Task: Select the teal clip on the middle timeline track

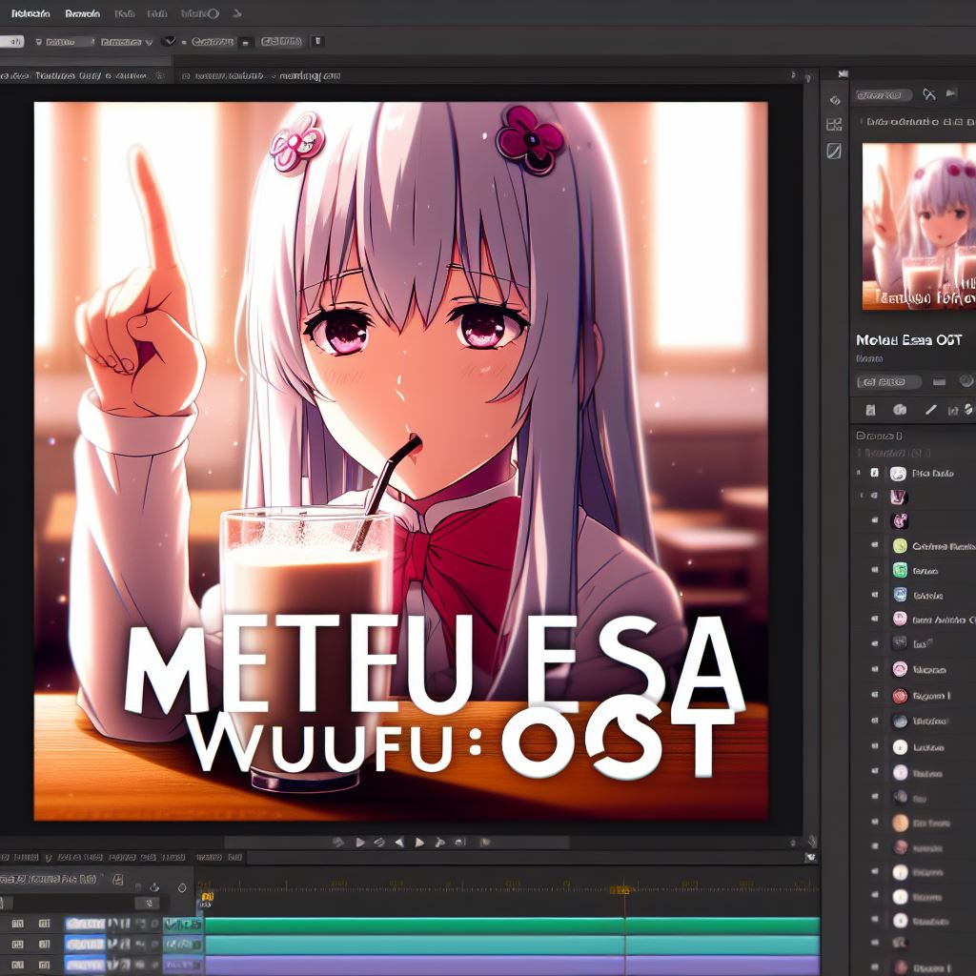Action: tap(512, 945)
